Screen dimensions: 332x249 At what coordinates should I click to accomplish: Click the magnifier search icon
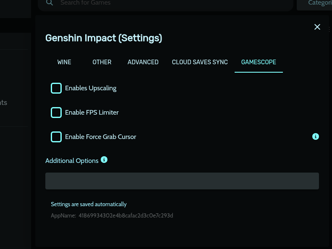[50, 3]
